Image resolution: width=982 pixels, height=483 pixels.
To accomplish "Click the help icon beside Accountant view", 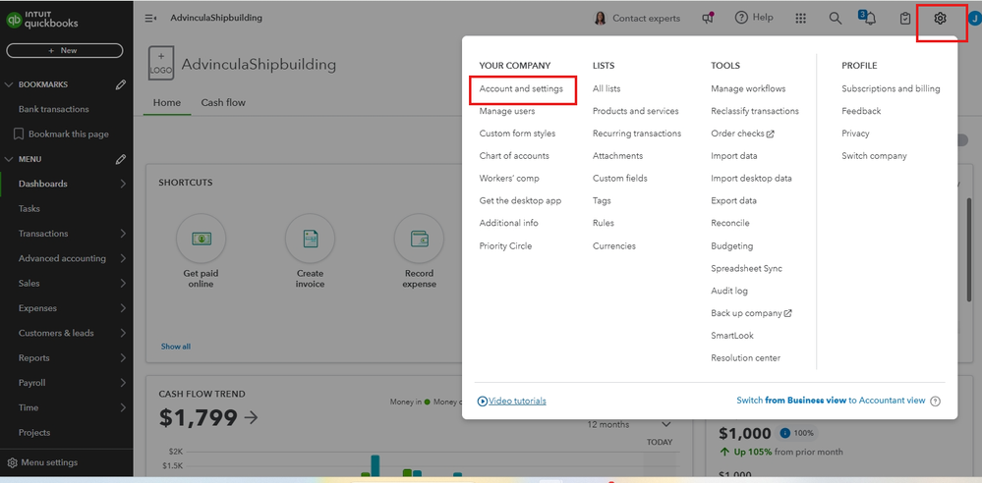I will click(x=936, y=402).
